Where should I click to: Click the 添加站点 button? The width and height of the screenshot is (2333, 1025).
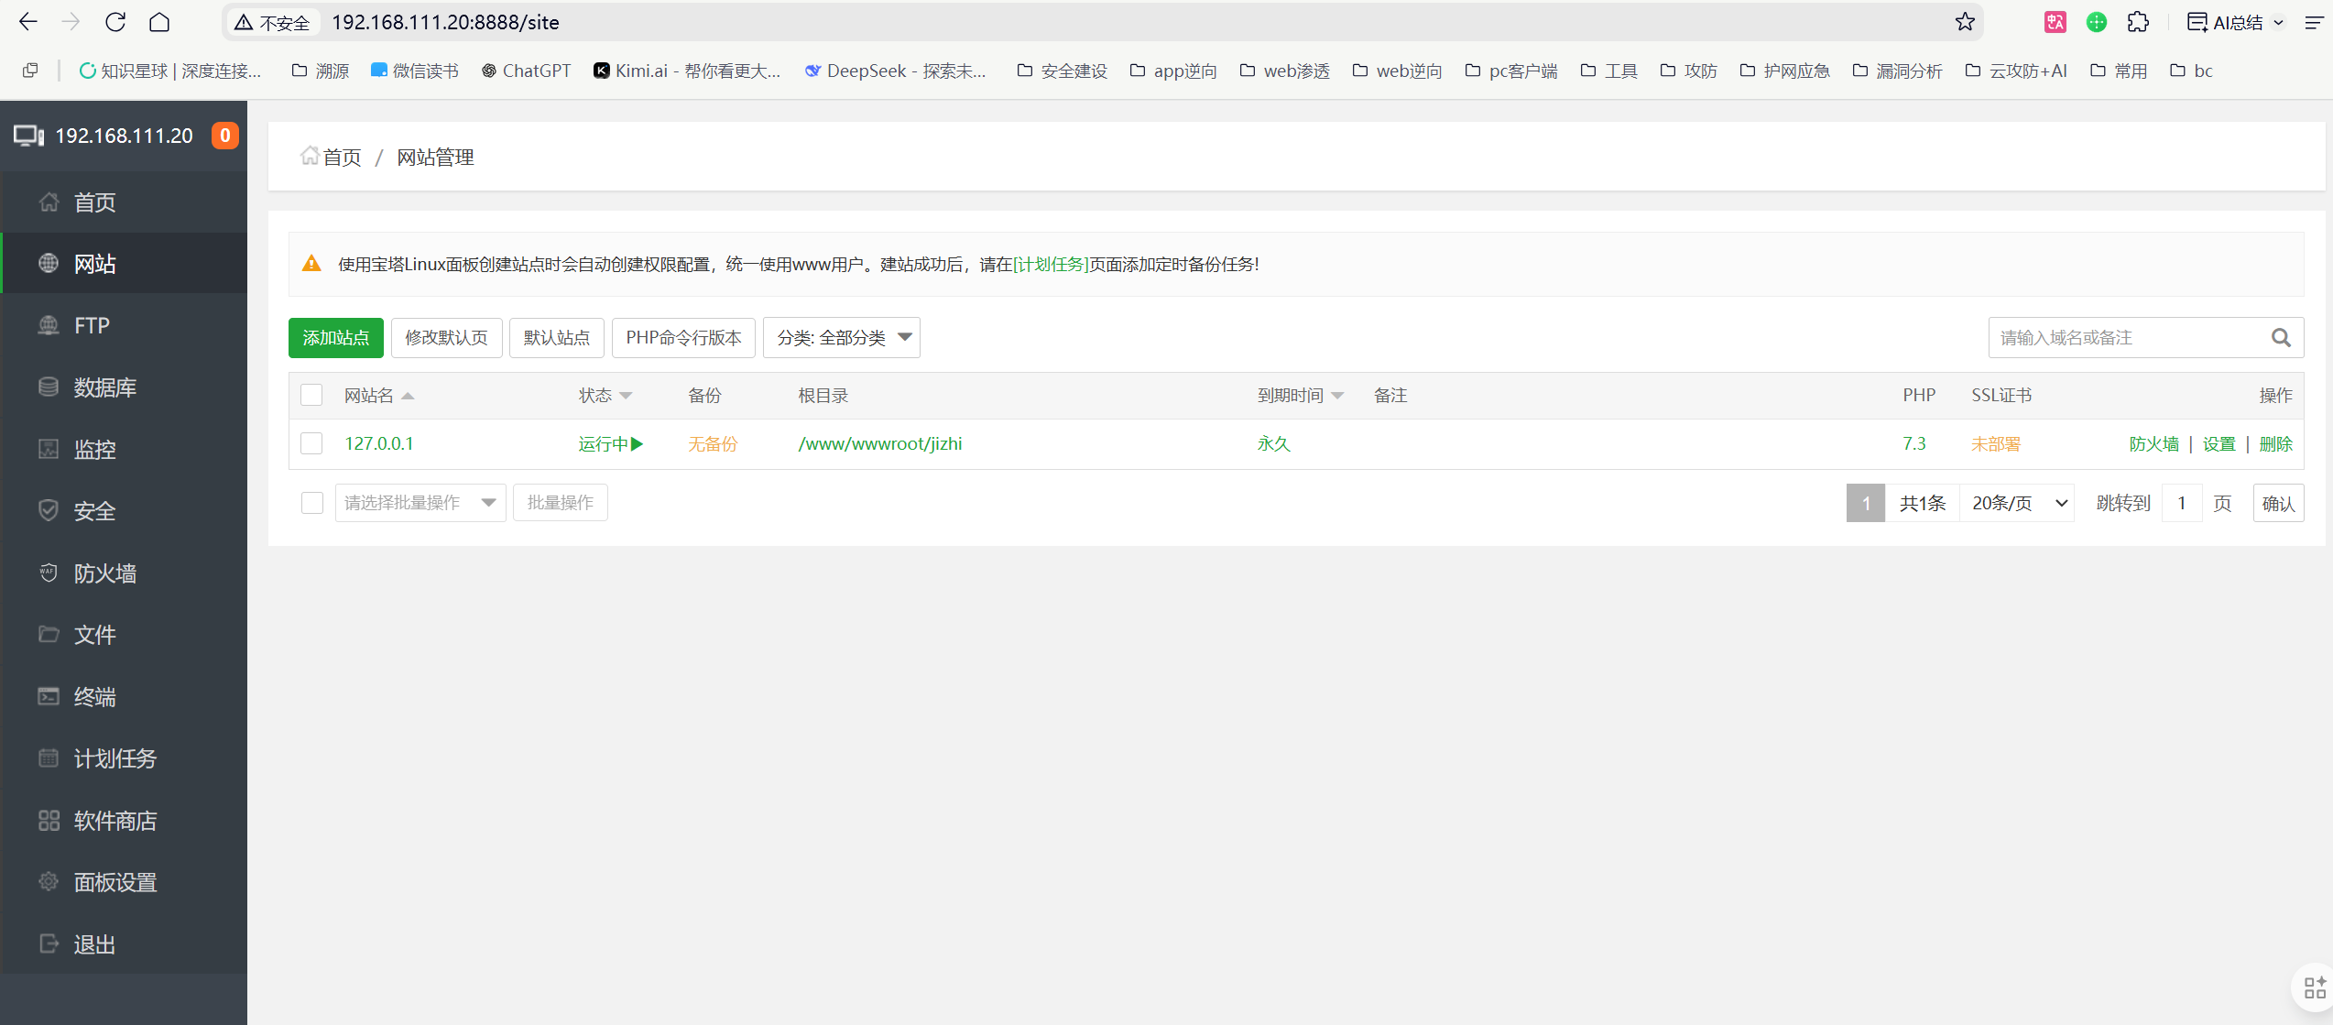click(335, 337)
